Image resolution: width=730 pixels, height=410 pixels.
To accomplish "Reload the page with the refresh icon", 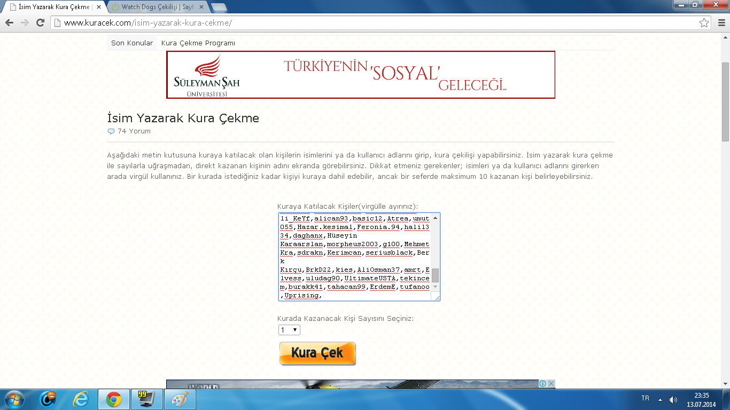I will pos(40,23).
